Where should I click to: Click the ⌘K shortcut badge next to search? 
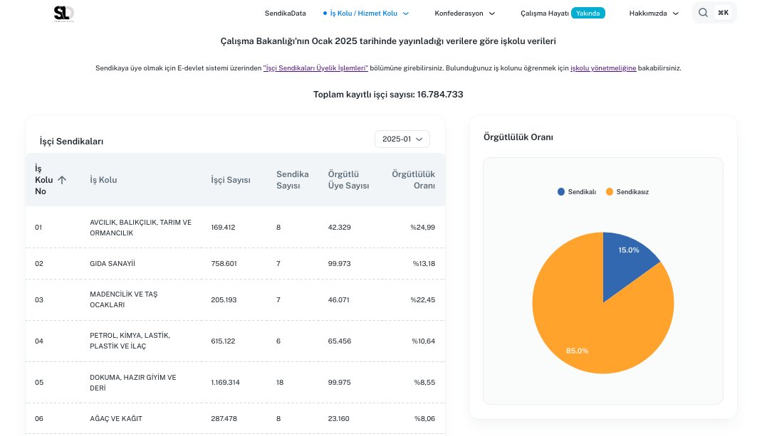[x=723, y=12]
